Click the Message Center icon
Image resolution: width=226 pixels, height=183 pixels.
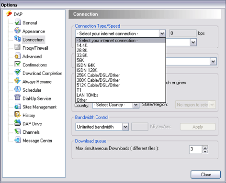pos(18,140)
